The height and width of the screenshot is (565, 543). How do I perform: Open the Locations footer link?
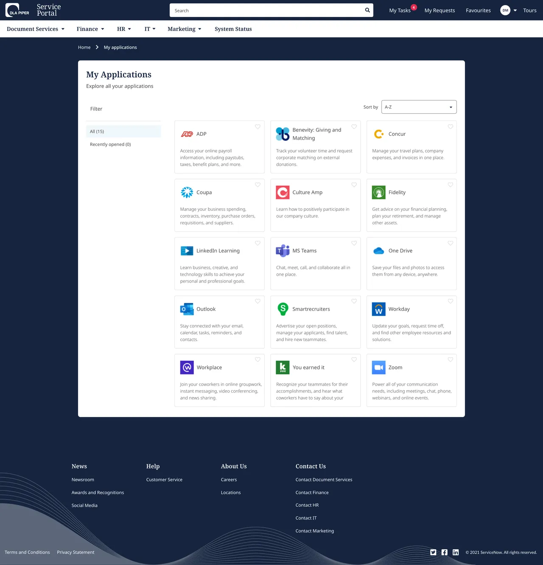click(x=231, y=492)
